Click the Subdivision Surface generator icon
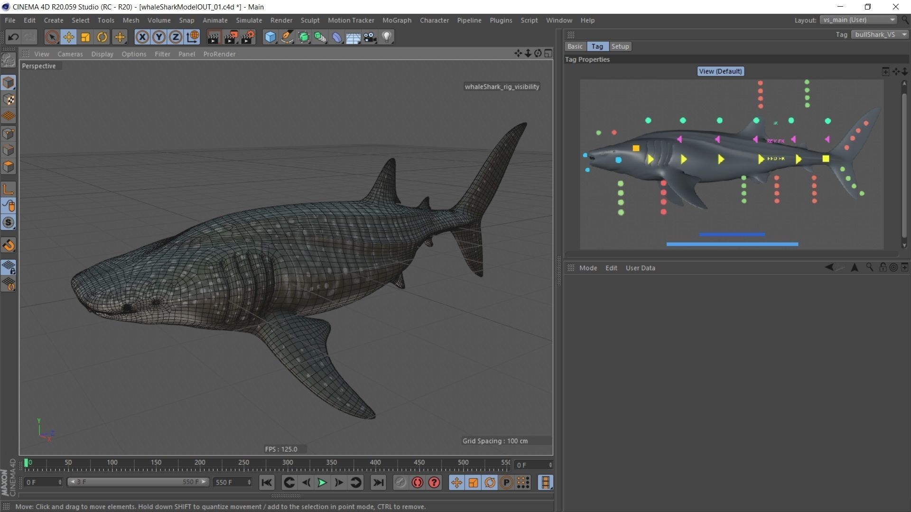The width and height of the screenshot is (911, 512). pos(304,37)
